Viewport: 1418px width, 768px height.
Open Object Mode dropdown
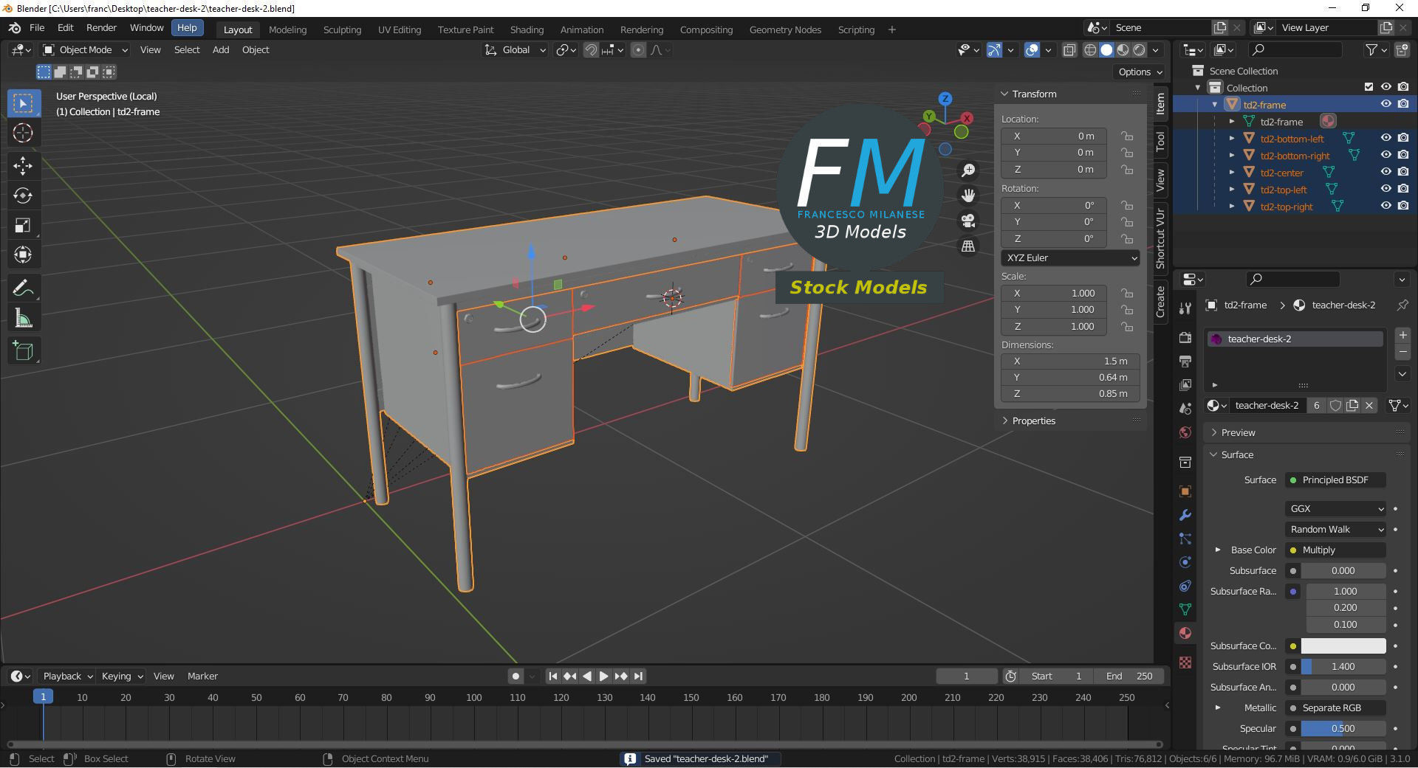pyautogui.click(x=85, y=50)
